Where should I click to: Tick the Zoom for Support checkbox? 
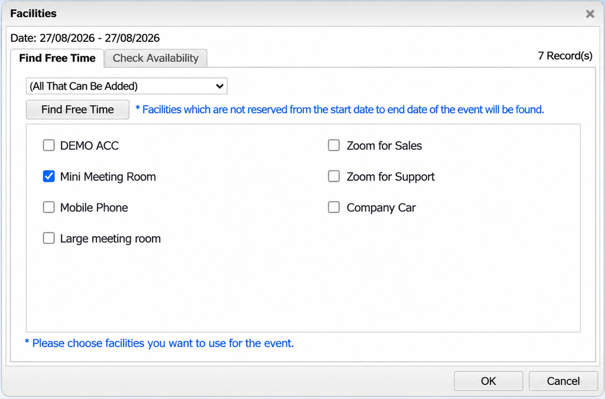[x=334, y=176]
